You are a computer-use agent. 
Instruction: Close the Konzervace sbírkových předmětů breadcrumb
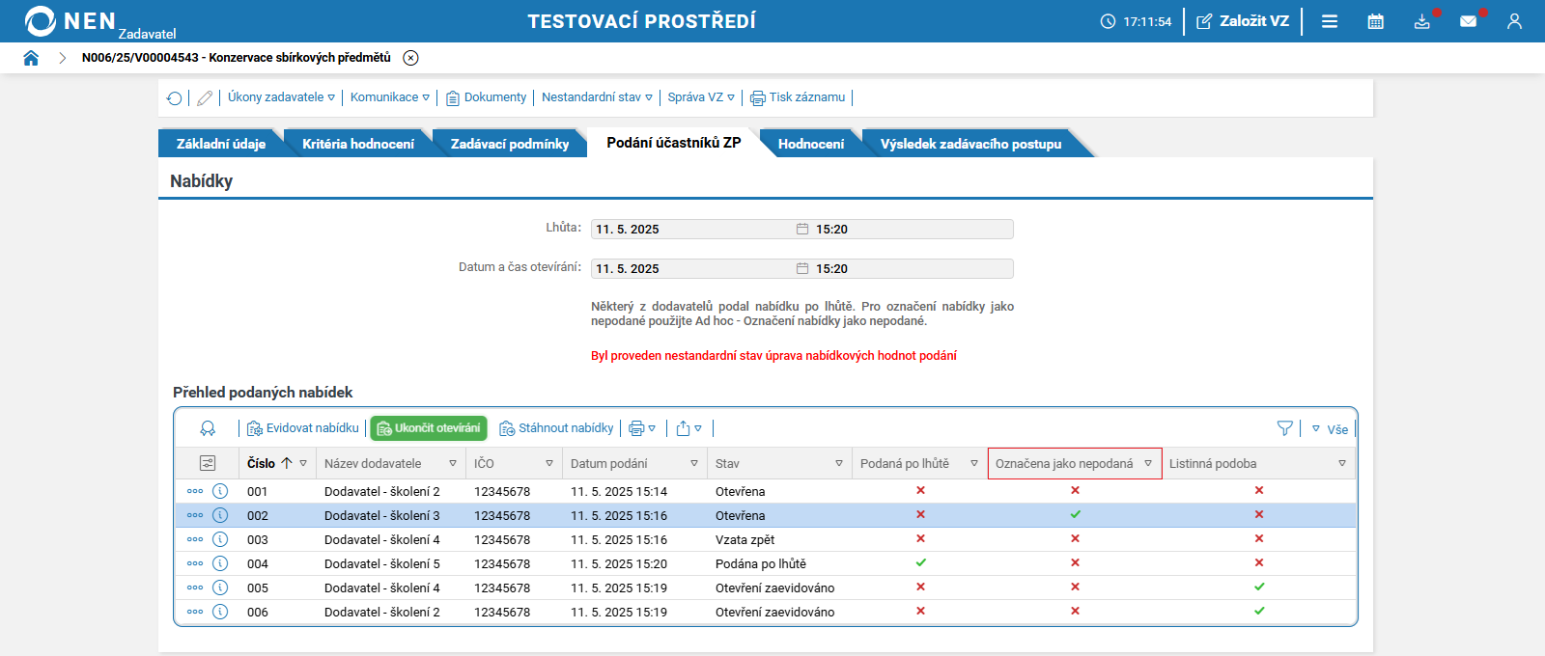(410, 58)
